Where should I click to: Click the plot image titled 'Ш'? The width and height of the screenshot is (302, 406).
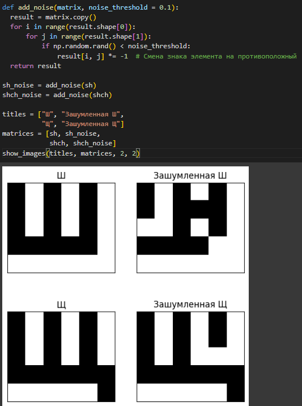(61, 228)
